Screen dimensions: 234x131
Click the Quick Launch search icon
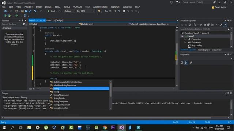point(214,2)
